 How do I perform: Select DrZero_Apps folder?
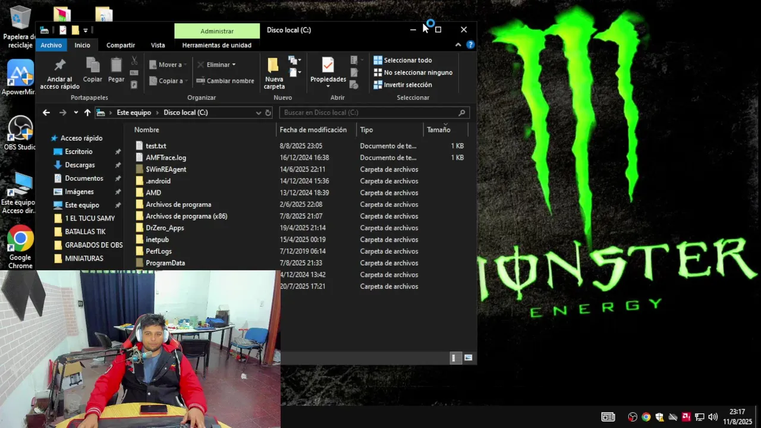click(x=165, y=228)
